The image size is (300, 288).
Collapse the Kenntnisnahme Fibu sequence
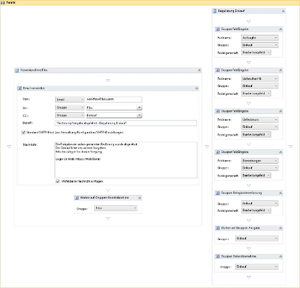[x=199, y=70]
